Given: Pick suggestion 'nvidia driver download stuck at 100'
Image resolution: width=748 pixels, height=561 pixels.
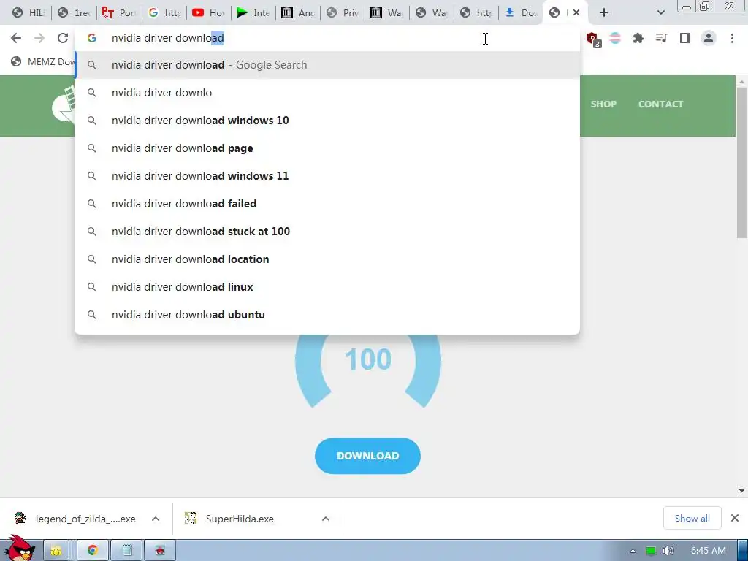Looking at the screenshot, I should tap(327, 232).
